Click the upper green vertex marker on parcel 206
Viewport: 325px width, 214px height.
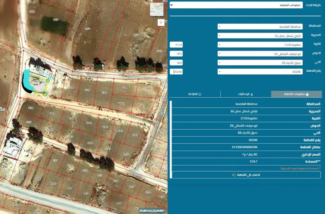click(x=48, y=80)
